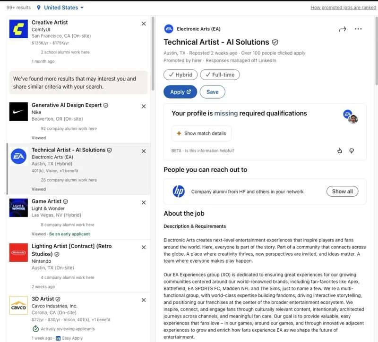Image resolution: width=378 pixels, height=342 pixels.
Task: Click the location pin icon
Action: coord(39,8)
